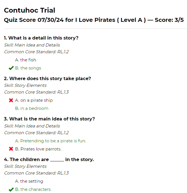Click question 1 "What is a detail in this story?"
The image size is (187, 193).
[x=41, y=38]
